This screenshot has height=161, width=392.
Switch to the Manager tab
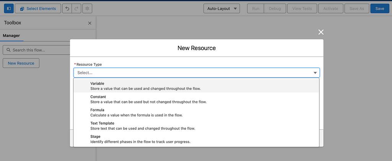[x=11, y=36]
